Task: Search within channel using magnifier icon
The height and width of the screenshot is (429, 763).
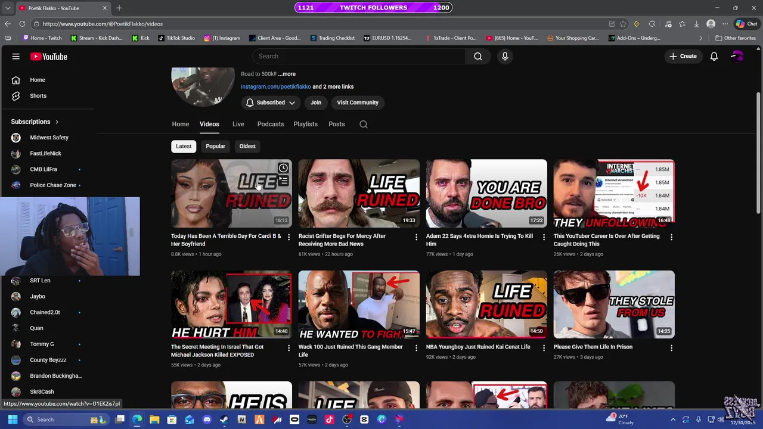Action: click(364, 124)
